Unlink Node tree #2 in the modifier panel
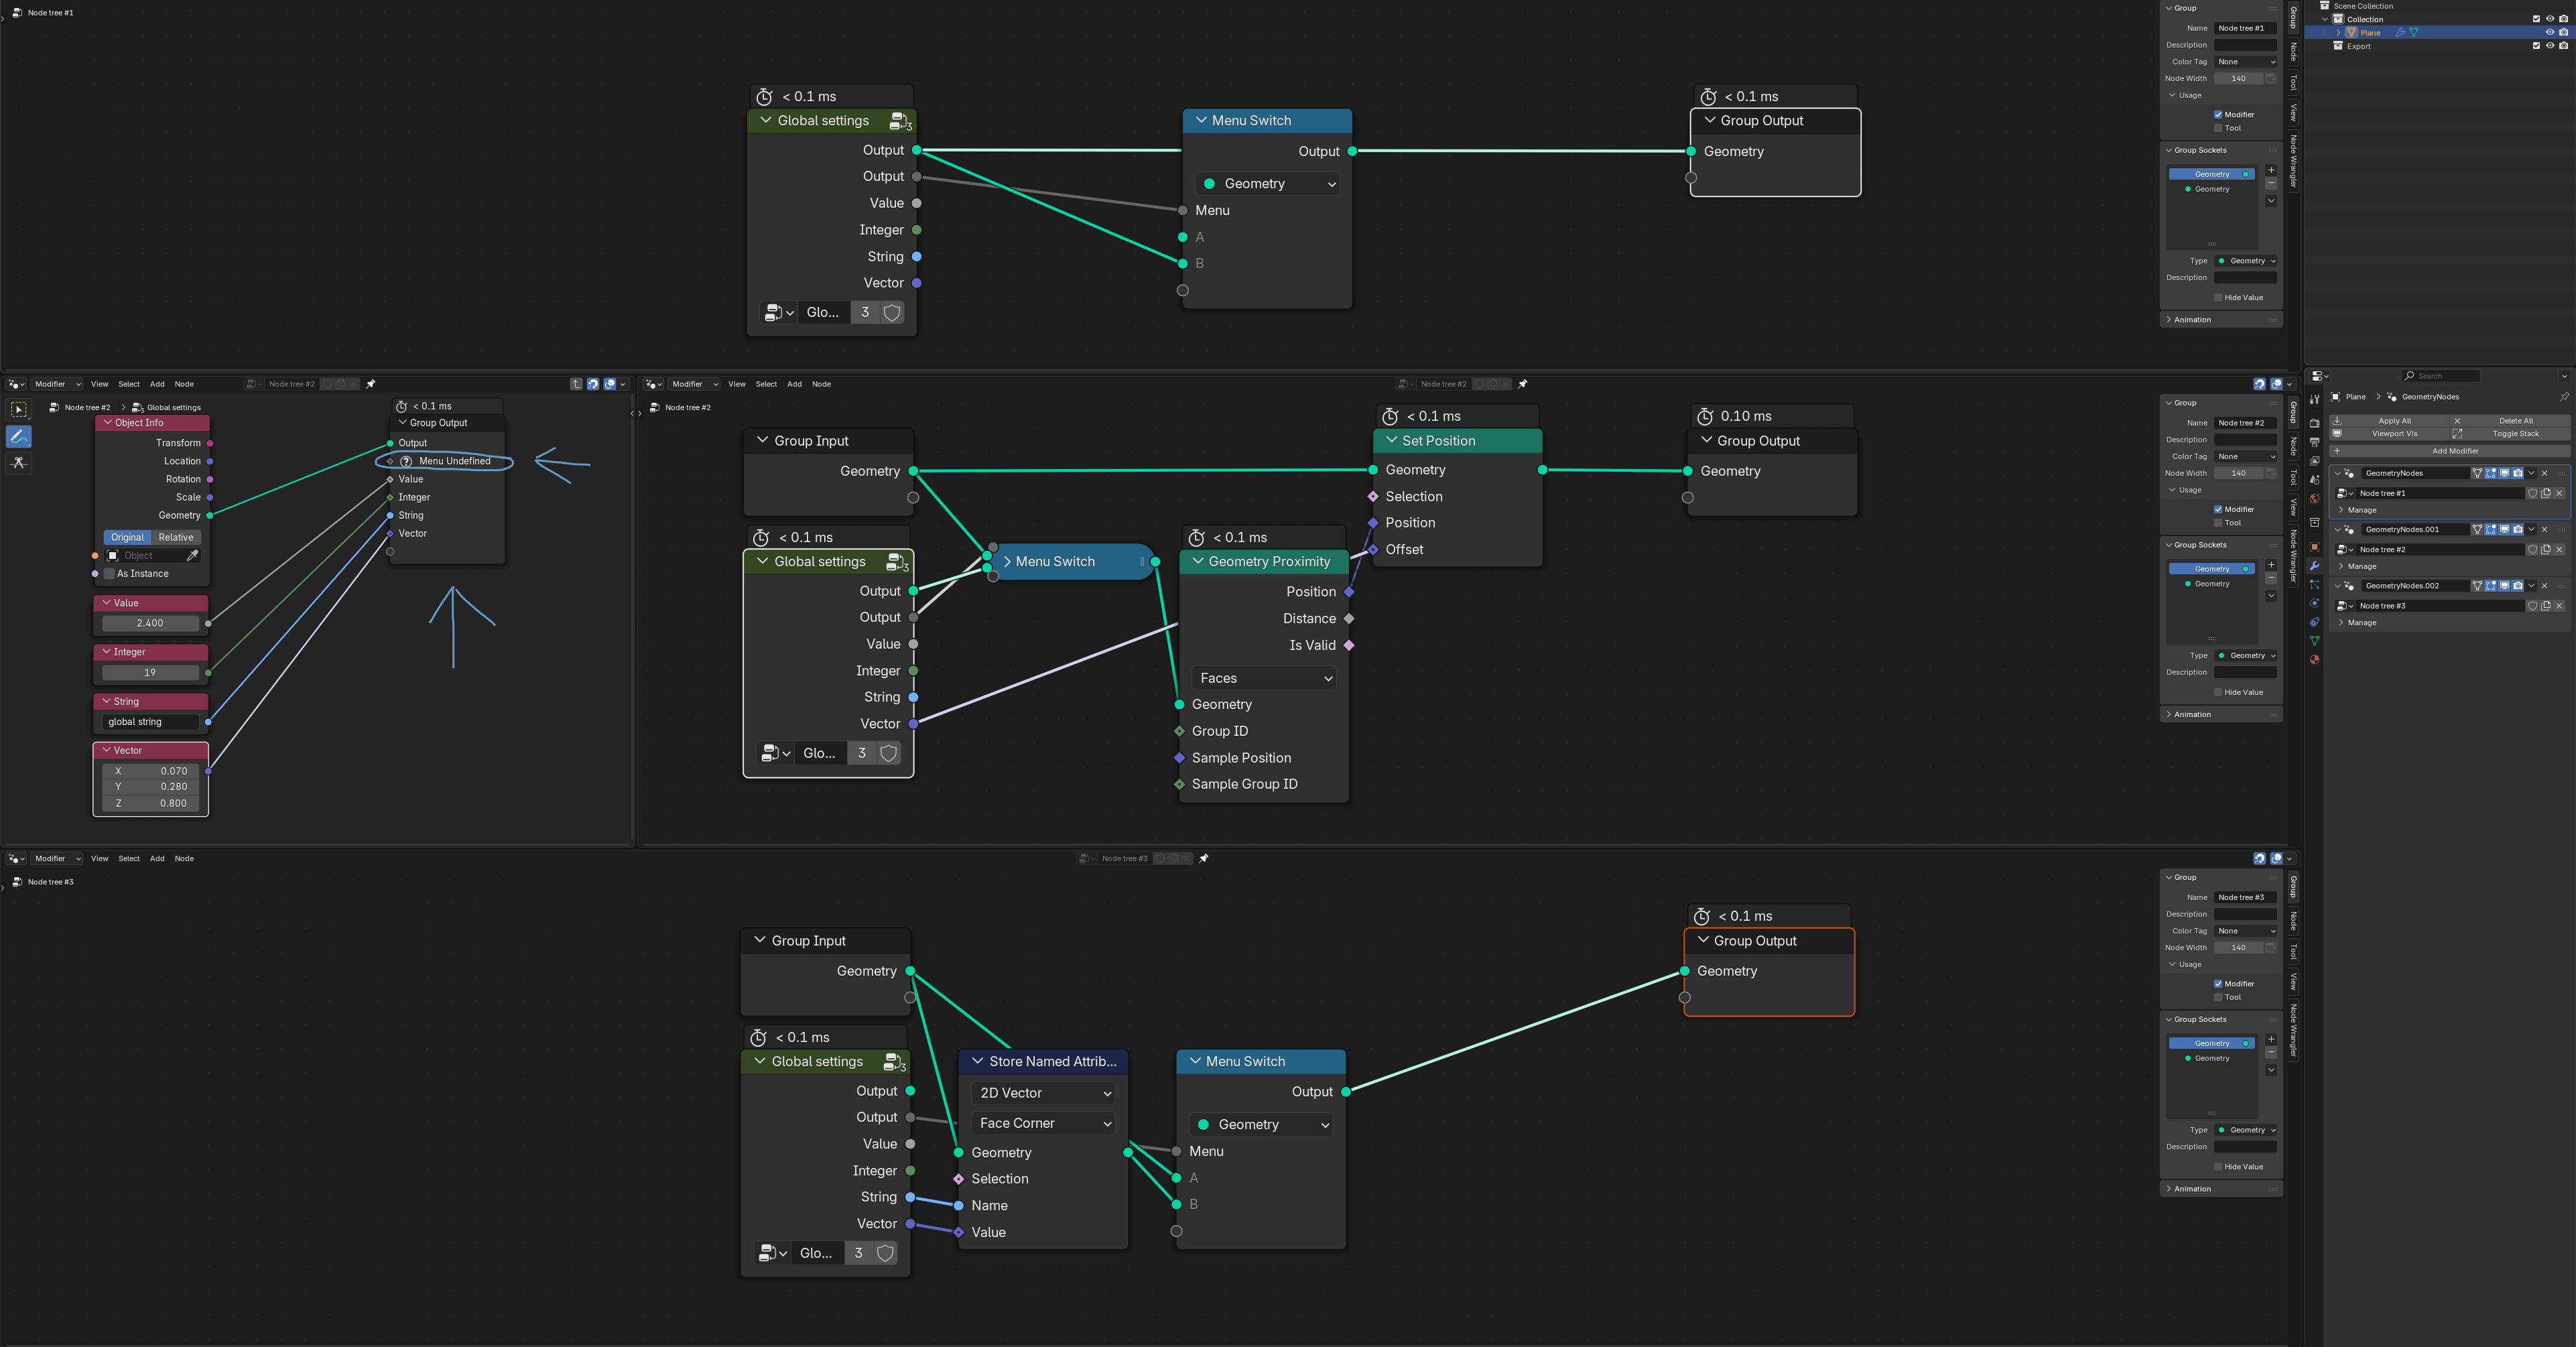Screen dimensions: 2576x1347 [x=2559, y=550]
